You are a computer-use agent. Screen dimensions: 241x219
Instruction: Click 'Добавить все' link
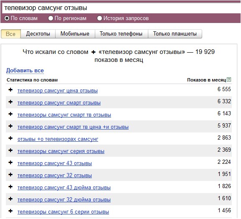[25, 71]
